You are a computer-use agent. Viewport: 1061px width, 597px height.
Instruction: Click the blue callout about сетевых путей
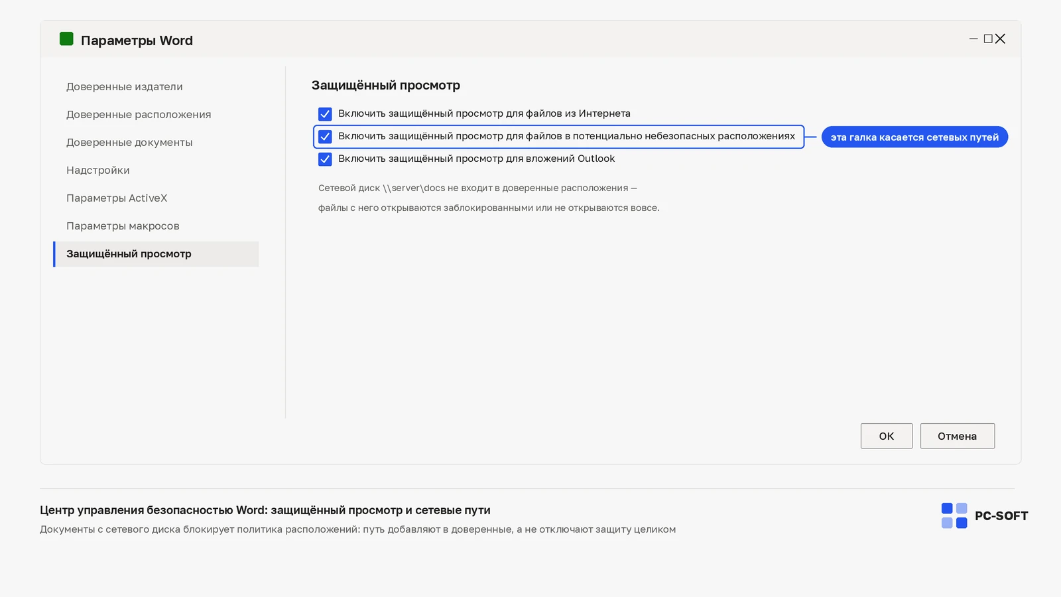pyautogui.click(x=914, y=137)
